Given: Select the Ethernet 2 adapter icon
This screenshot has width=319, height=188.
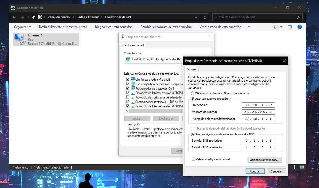Looking at the screenshot, I should coord(20,39).
